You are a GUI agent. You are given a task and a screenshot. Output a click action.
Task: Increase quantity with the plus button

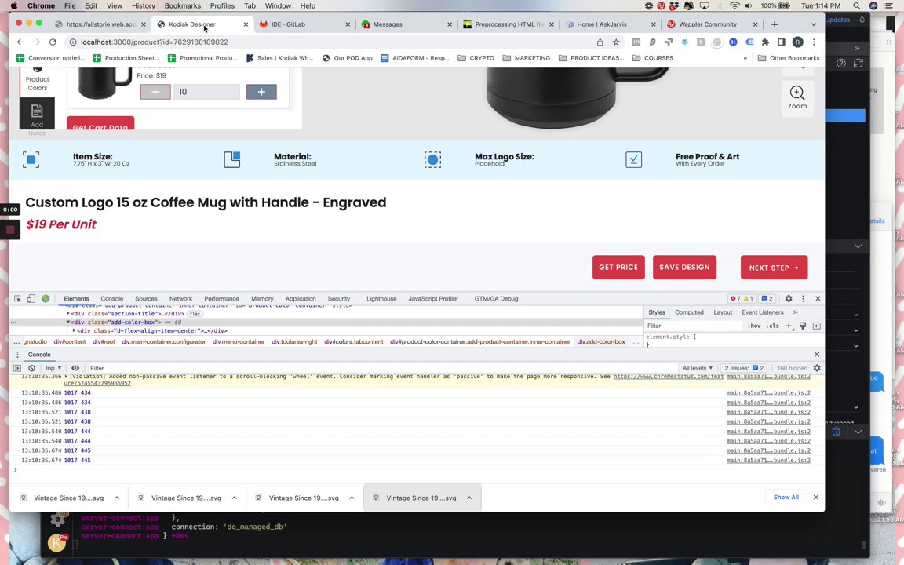click(261, 92)
